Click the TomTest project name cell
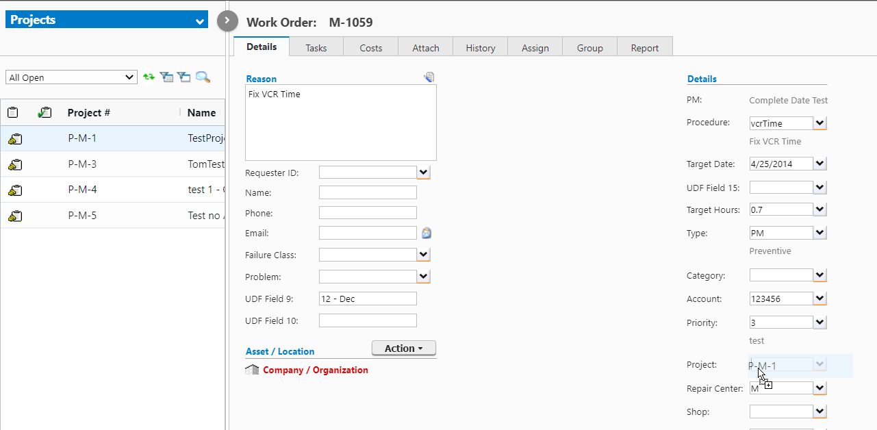The height and width of the screenshot is (430, 877). point(206,164)
